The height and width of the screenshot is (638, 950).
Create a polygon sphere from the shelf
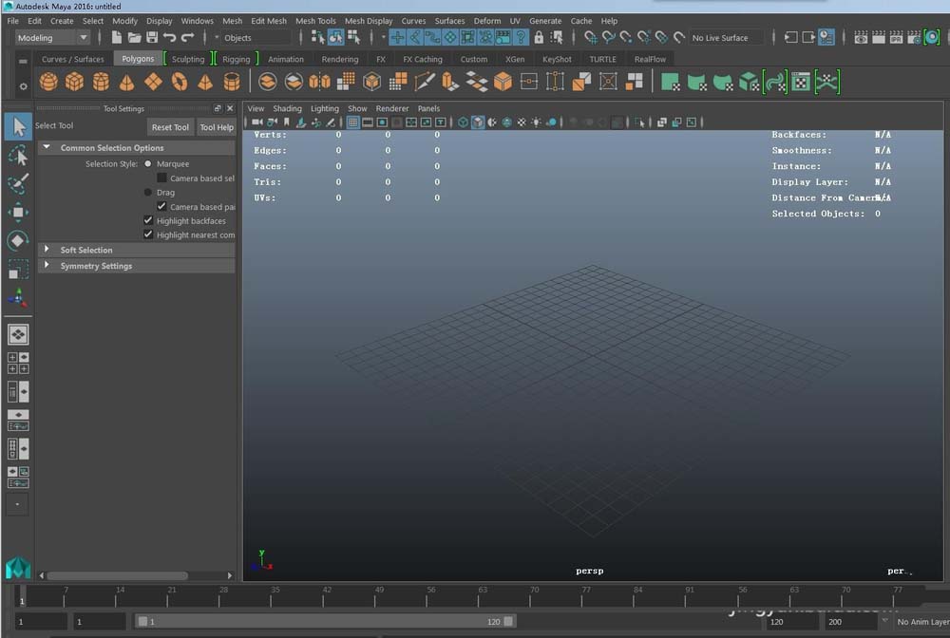pos(48,83)
